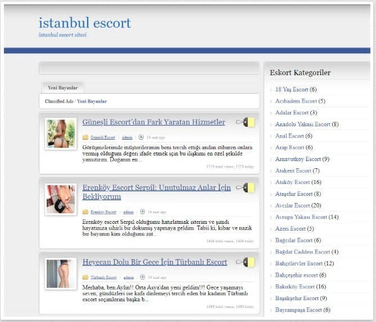
Task: Select the Yeni Bayanlar tab
Action: point(63,88)
